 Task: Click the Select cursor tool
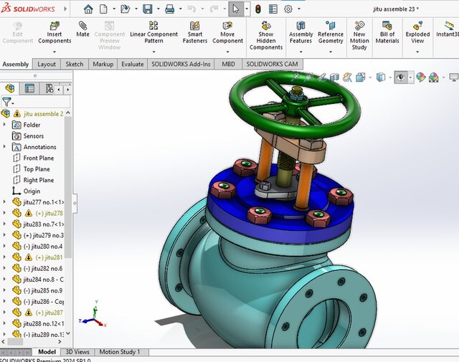pyautogui.click(x=236, y=9)
